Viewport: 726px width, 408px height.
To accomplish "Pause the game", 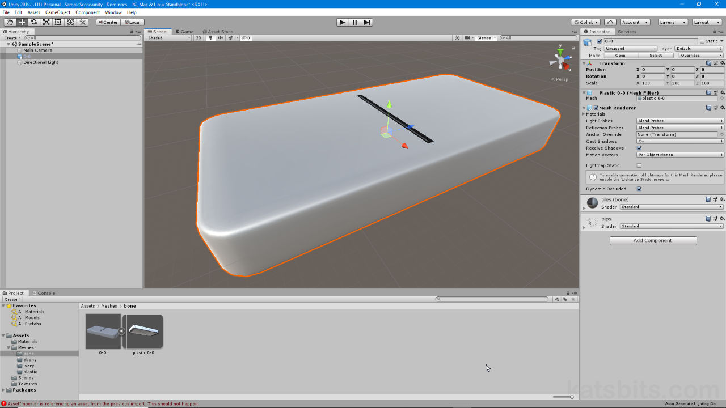I will (354, 22).
